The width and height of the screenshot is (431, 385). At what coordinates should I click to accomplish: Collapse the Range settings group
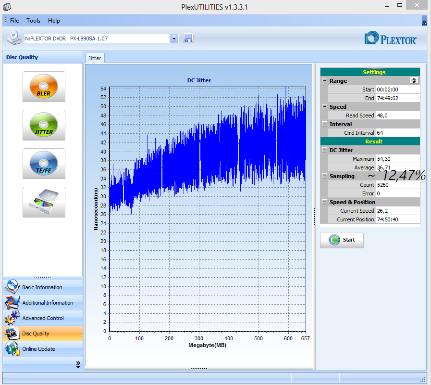click(x=325, y=81)
